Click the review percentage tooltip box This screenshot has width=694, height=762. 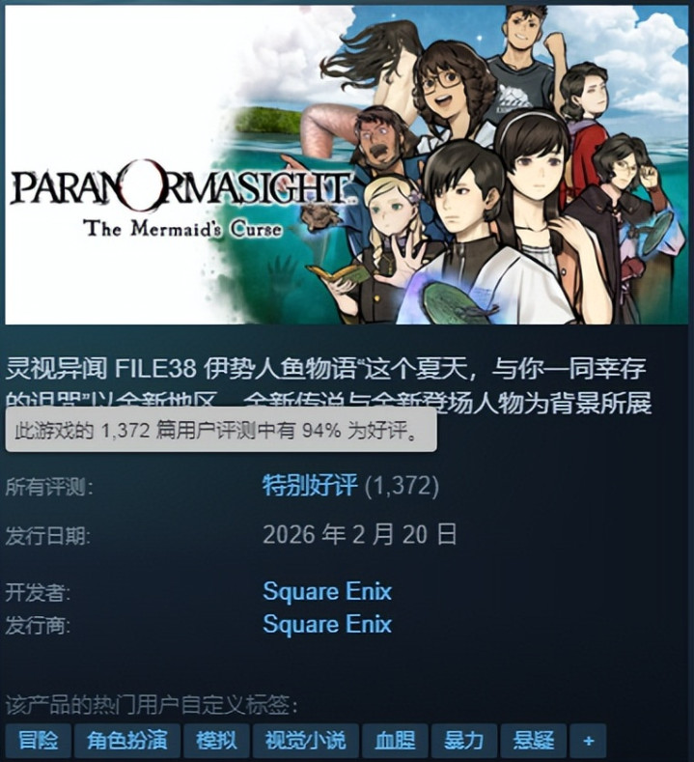(x=221, y=431)
